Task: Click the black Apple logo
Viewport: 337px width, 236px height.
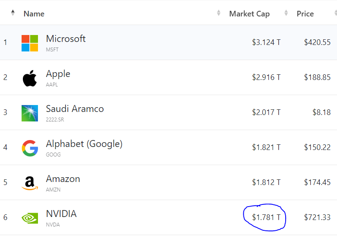Action: [x=30, y=78]
